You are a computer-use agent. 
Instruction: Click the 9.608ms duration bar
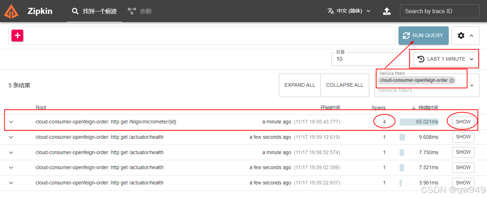[402, 137]
